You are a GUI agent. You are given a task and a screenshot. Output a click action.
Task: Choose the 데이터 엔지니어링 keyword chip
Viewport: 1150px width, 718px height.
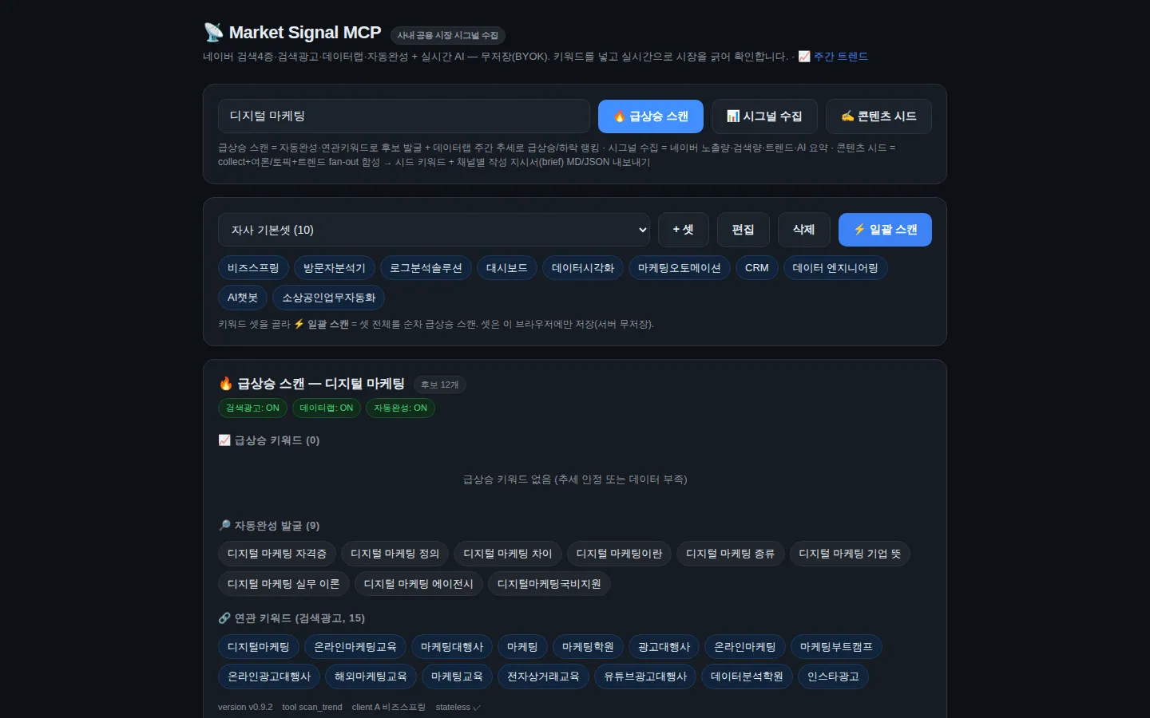pos(835,268)
